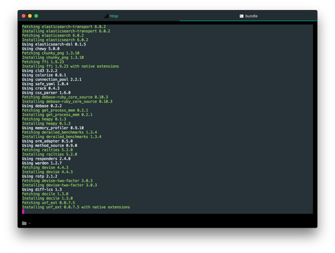Select line 'Fetching devise-two-factor 3.0.3'
The height and width of the screenshot is (253, 335).
58,181
